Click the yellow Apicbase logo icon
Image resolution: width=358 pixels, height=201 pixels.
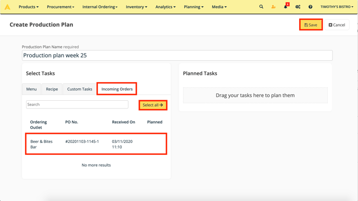pyautogui.click(x=7, y=7)
